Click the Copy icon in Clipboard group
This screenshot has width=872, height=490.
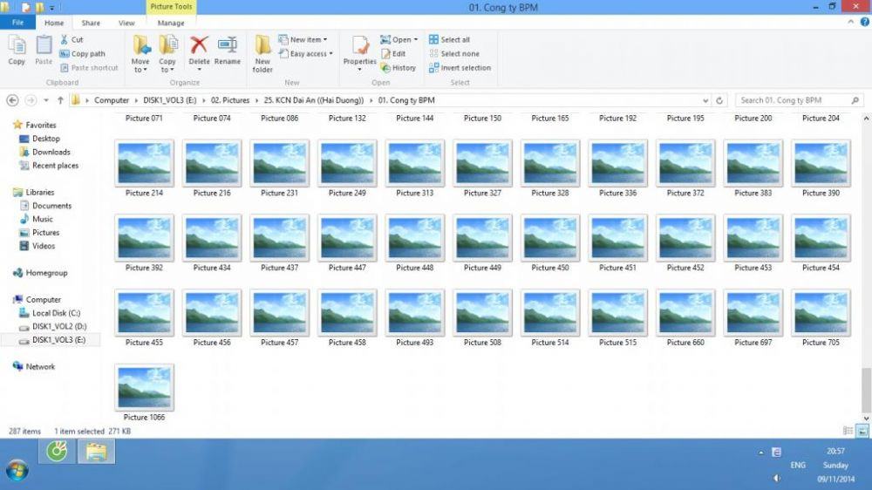(x=17, y=49)
